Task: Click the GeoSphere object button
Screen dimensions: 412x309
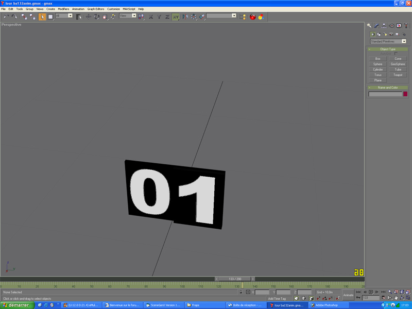Action: point(398,64)
